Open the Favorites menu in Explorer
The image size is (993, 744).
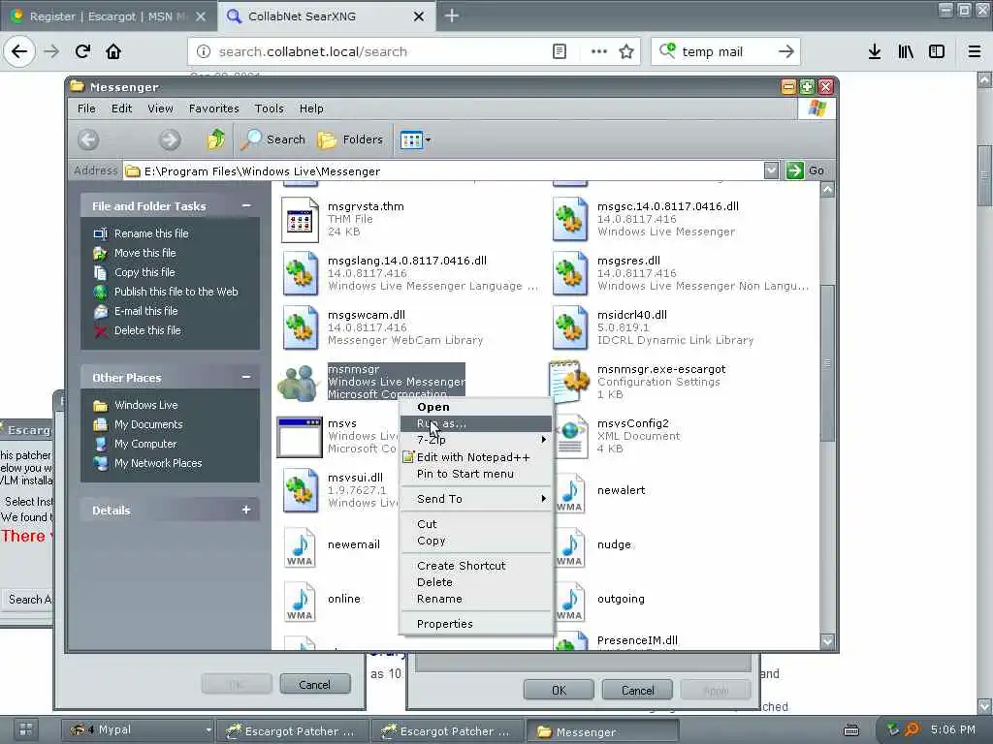coord(214,108)
